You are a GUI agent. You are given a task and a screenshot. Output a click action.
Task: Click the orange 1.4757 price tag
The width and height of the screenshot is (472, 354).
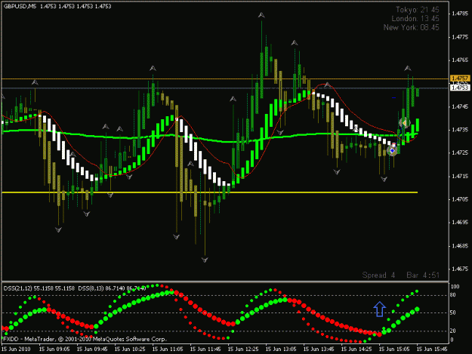click(x=460, y=78)
